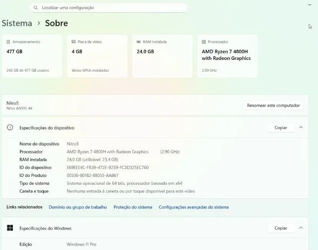This screenshot has height=250, width=318.
Task: Collapse Especificações do Windows section
Action: 301,228
